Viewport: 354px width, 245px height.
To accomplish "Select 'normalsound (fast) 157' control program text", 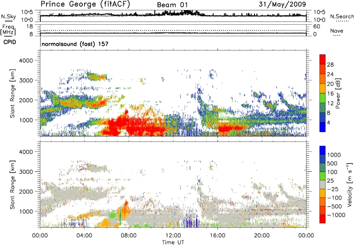I will point(75,44).
